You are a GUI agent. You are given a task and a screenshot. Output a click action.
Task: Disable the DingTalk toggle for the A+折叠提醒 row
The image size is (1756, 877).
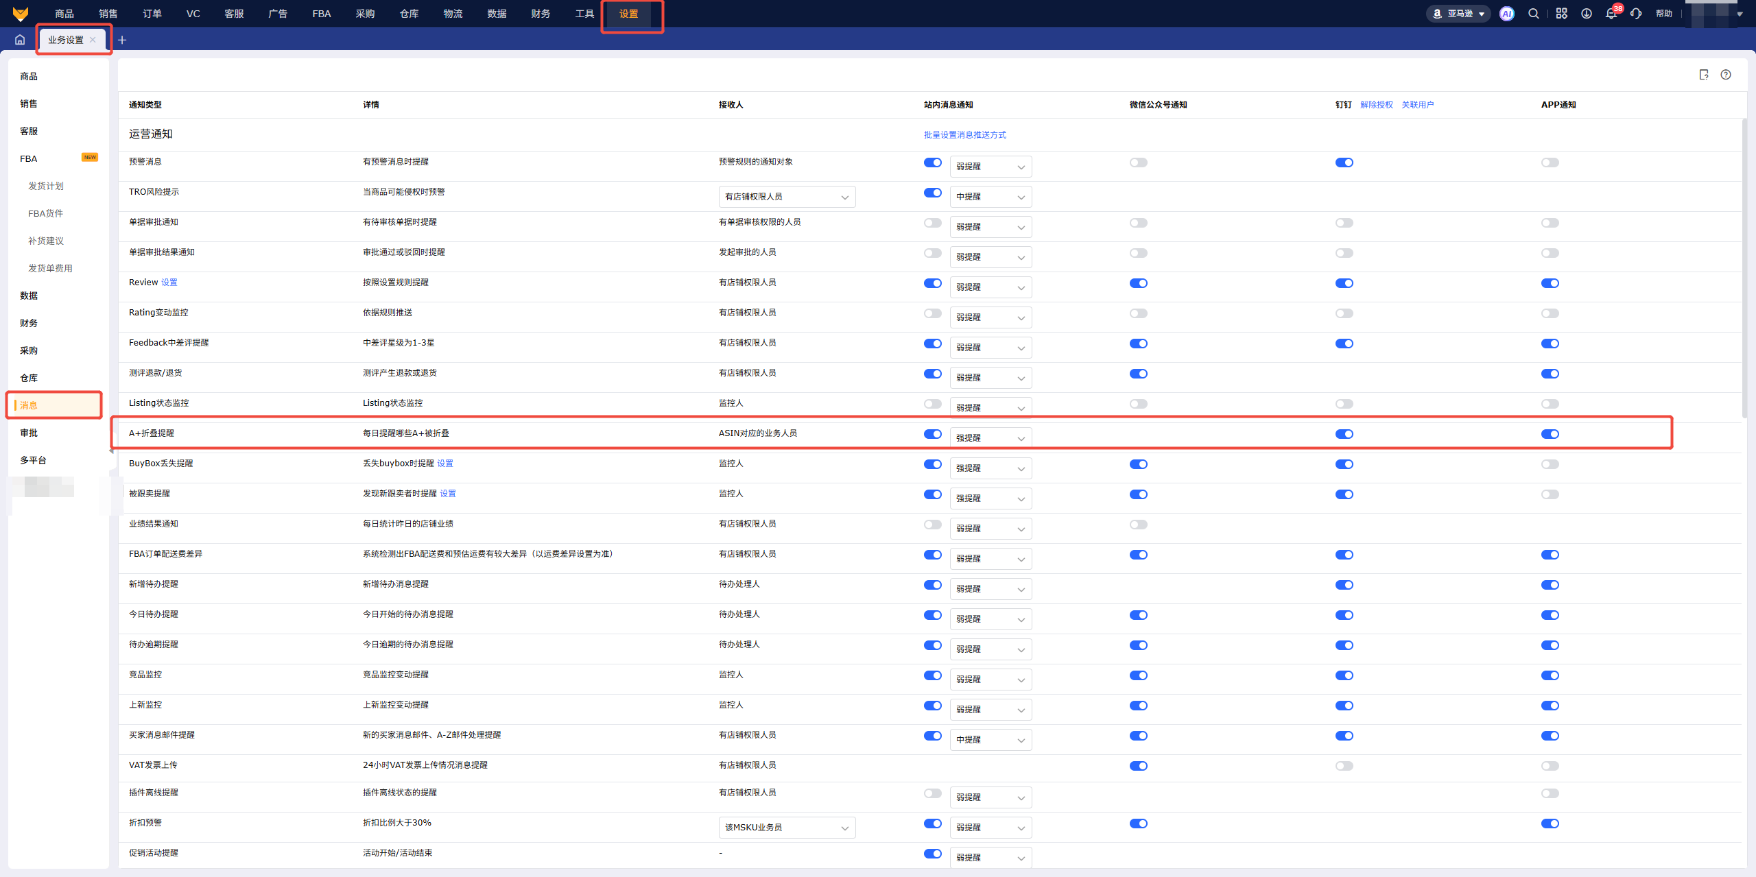[1344, 434]
